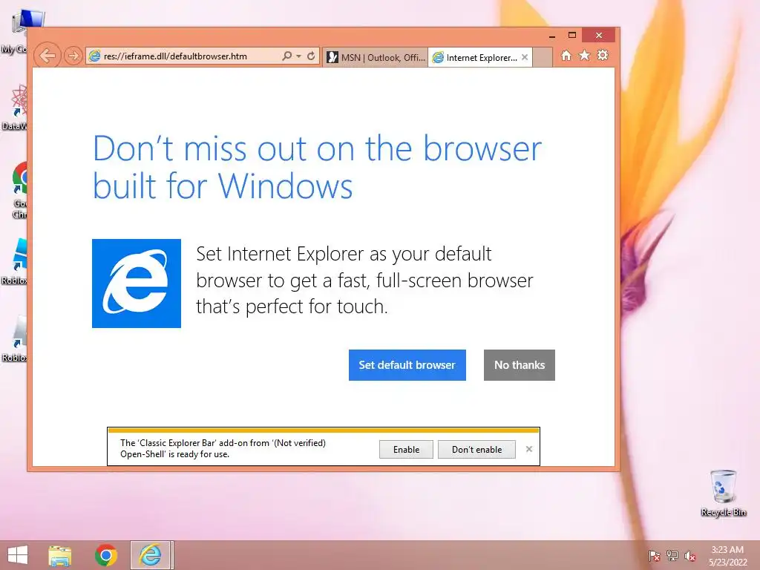Open the Windows Start button
Image resolution: width=760 pixels, height=570 pixels.
pyautogui.click(x=18, y=555)
